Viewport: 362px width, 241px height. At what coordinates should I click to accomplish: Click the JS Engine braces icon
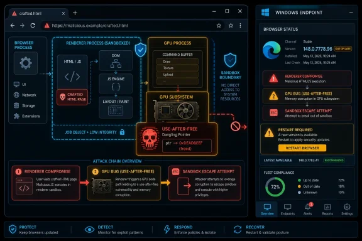[116, 87]
